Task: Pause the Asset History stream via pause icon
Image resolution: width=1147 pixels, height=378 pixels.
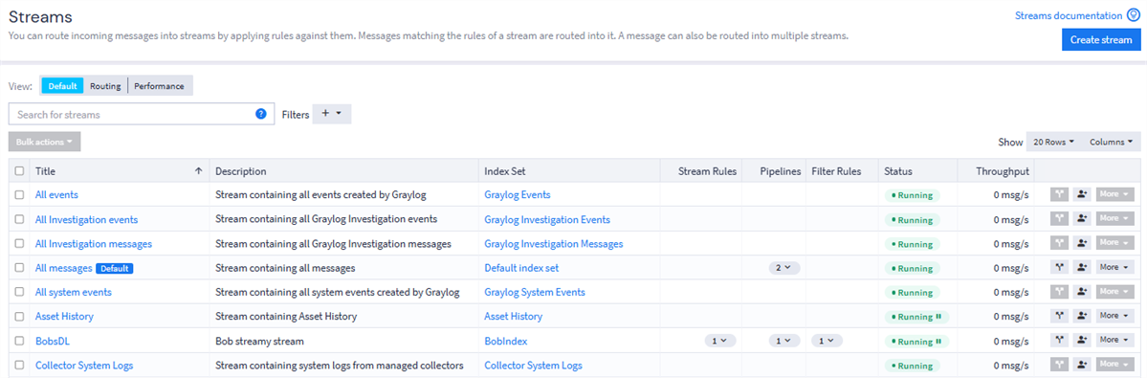Action: (937, 318)
